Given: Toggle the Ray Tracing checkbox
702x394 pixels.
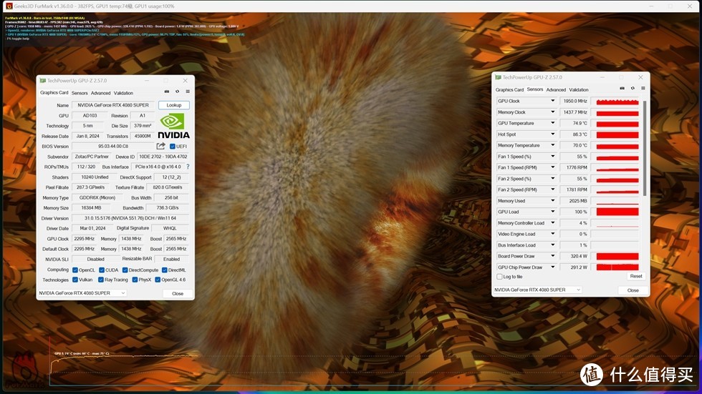Looking at the screenshot, I should pyautogui.click(x=101, y=280).
